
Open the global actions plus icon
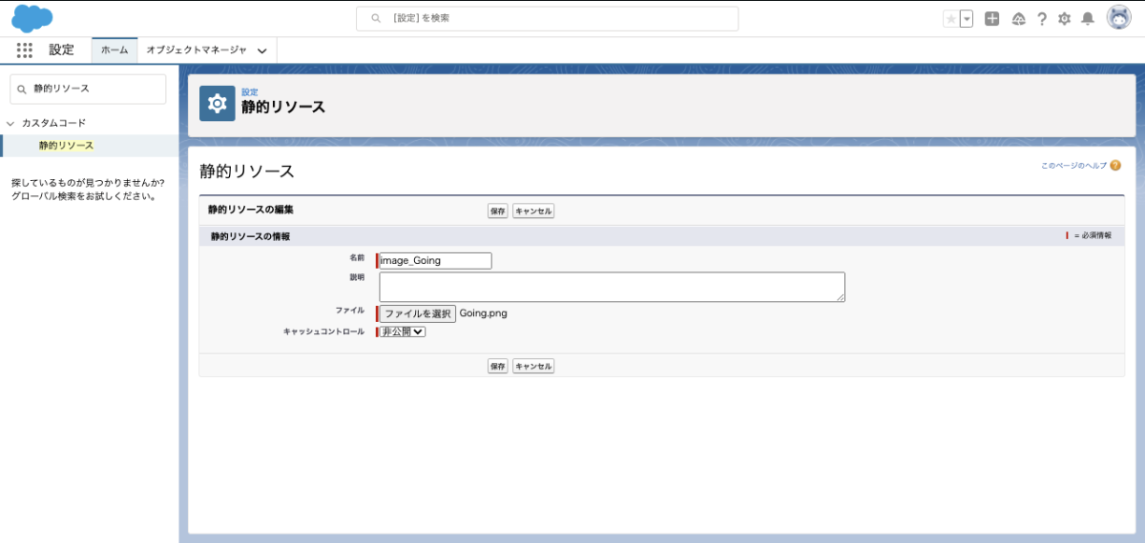tap(992, 18)
